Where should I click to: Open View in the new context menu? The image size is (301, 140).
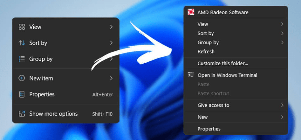click(66, 27)
